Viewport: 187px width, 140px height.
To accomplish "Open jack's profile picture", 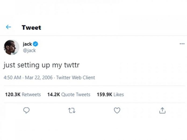I will tap(12, 47).
